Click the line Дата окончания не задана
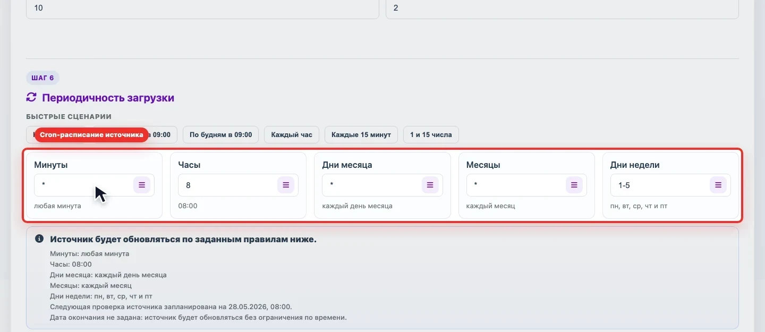Screen dimensions: 765x332 [198, 318]
